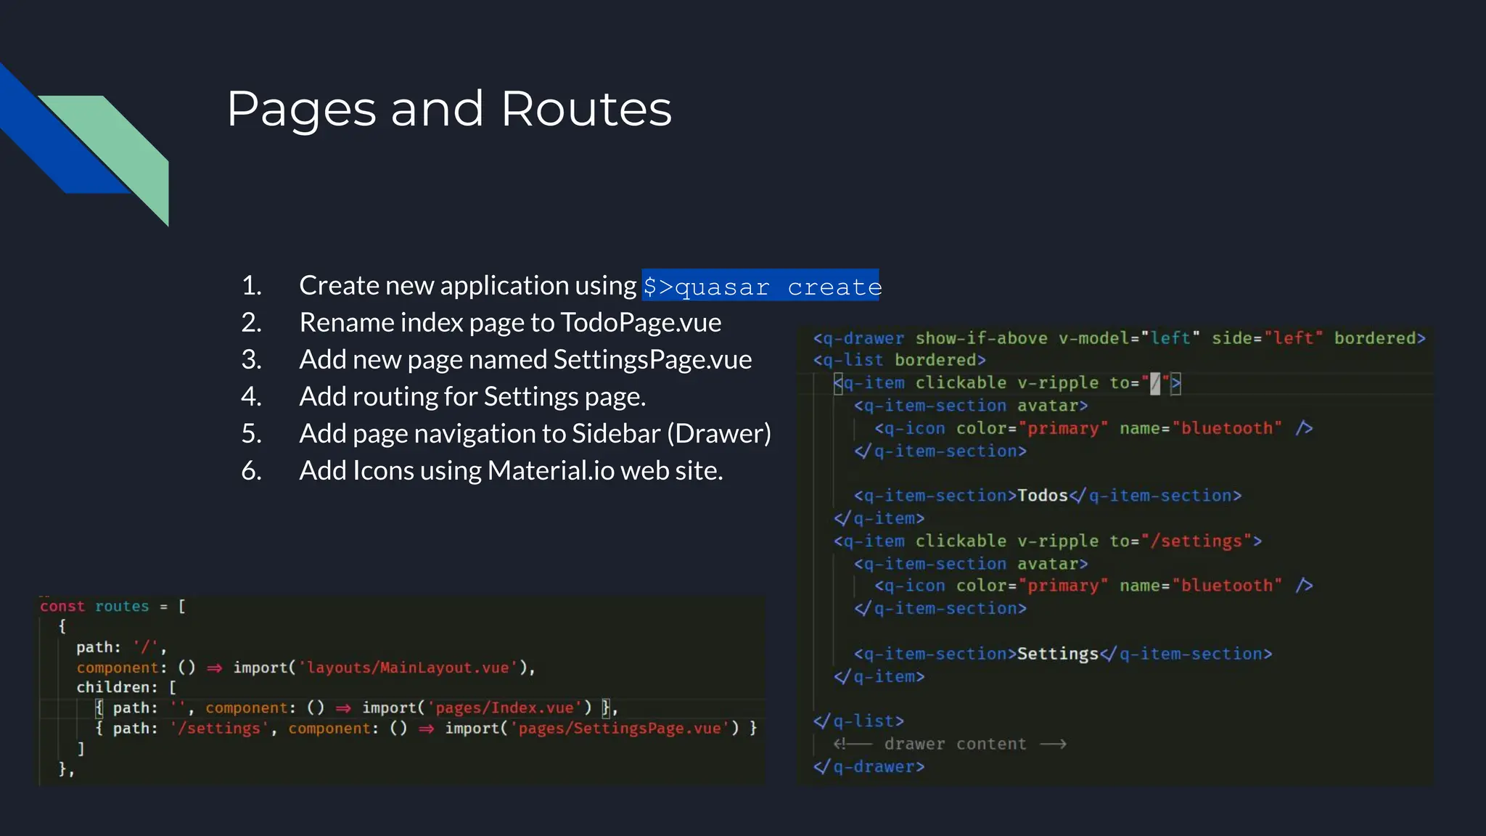
Task: Click the 'pages/SettingsPage.vue' route line
Action: pyautogui.click(x=426, y=728)
